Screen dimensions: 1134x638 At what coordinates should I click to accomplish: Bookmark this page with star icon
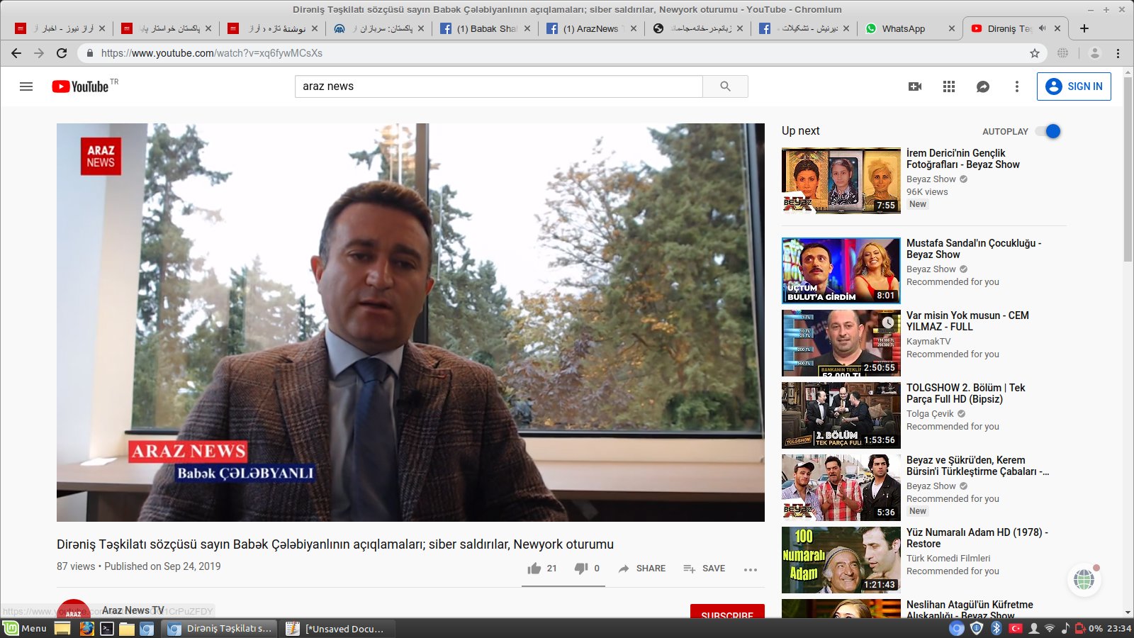[x=1035, y=53]
